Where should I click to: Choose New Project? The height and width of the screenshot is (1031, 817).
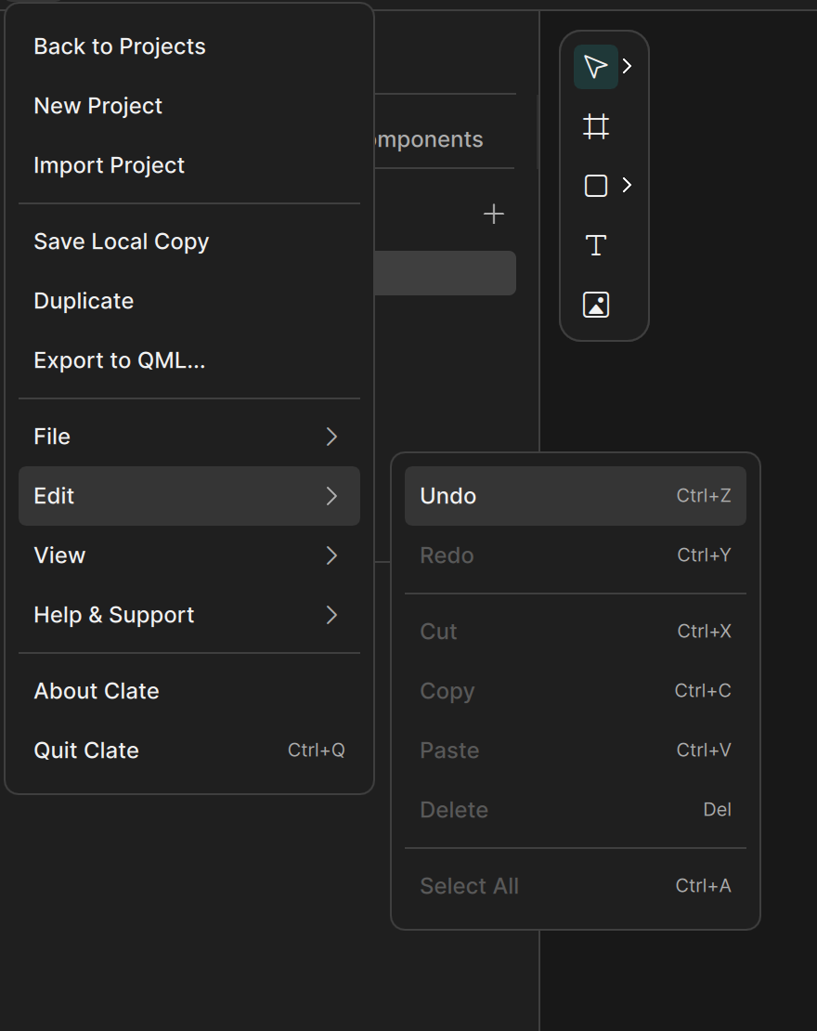coord(189,106)
